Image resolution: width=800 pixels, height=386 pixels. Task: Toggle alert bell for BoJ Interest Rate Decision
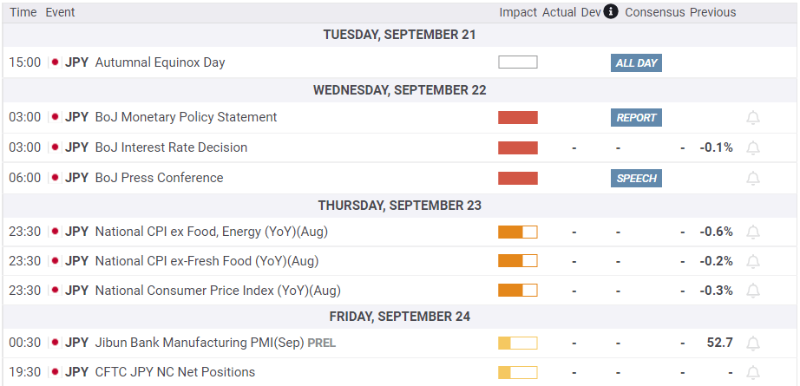click(753, 148)
